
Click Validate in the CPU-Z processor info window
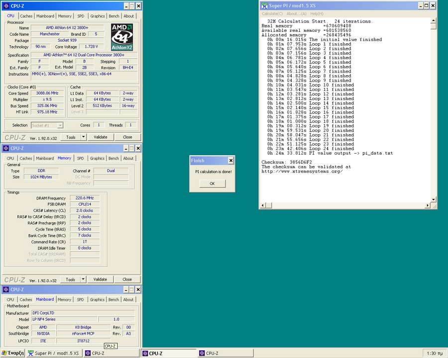coord(101,137)
